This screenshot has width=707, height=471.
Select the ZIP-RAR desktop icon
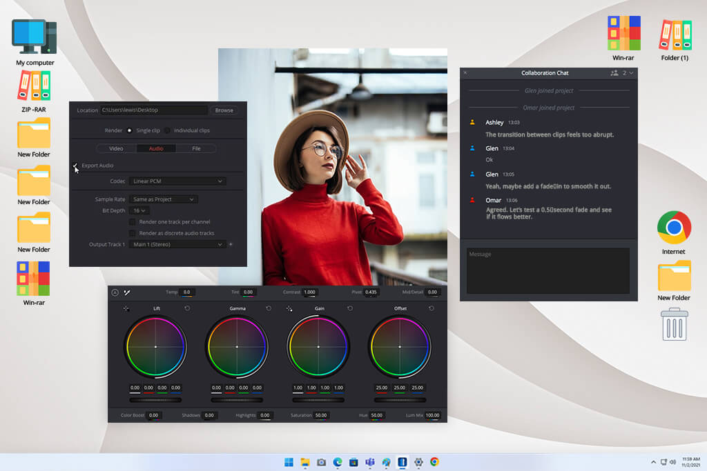point(34,91)
